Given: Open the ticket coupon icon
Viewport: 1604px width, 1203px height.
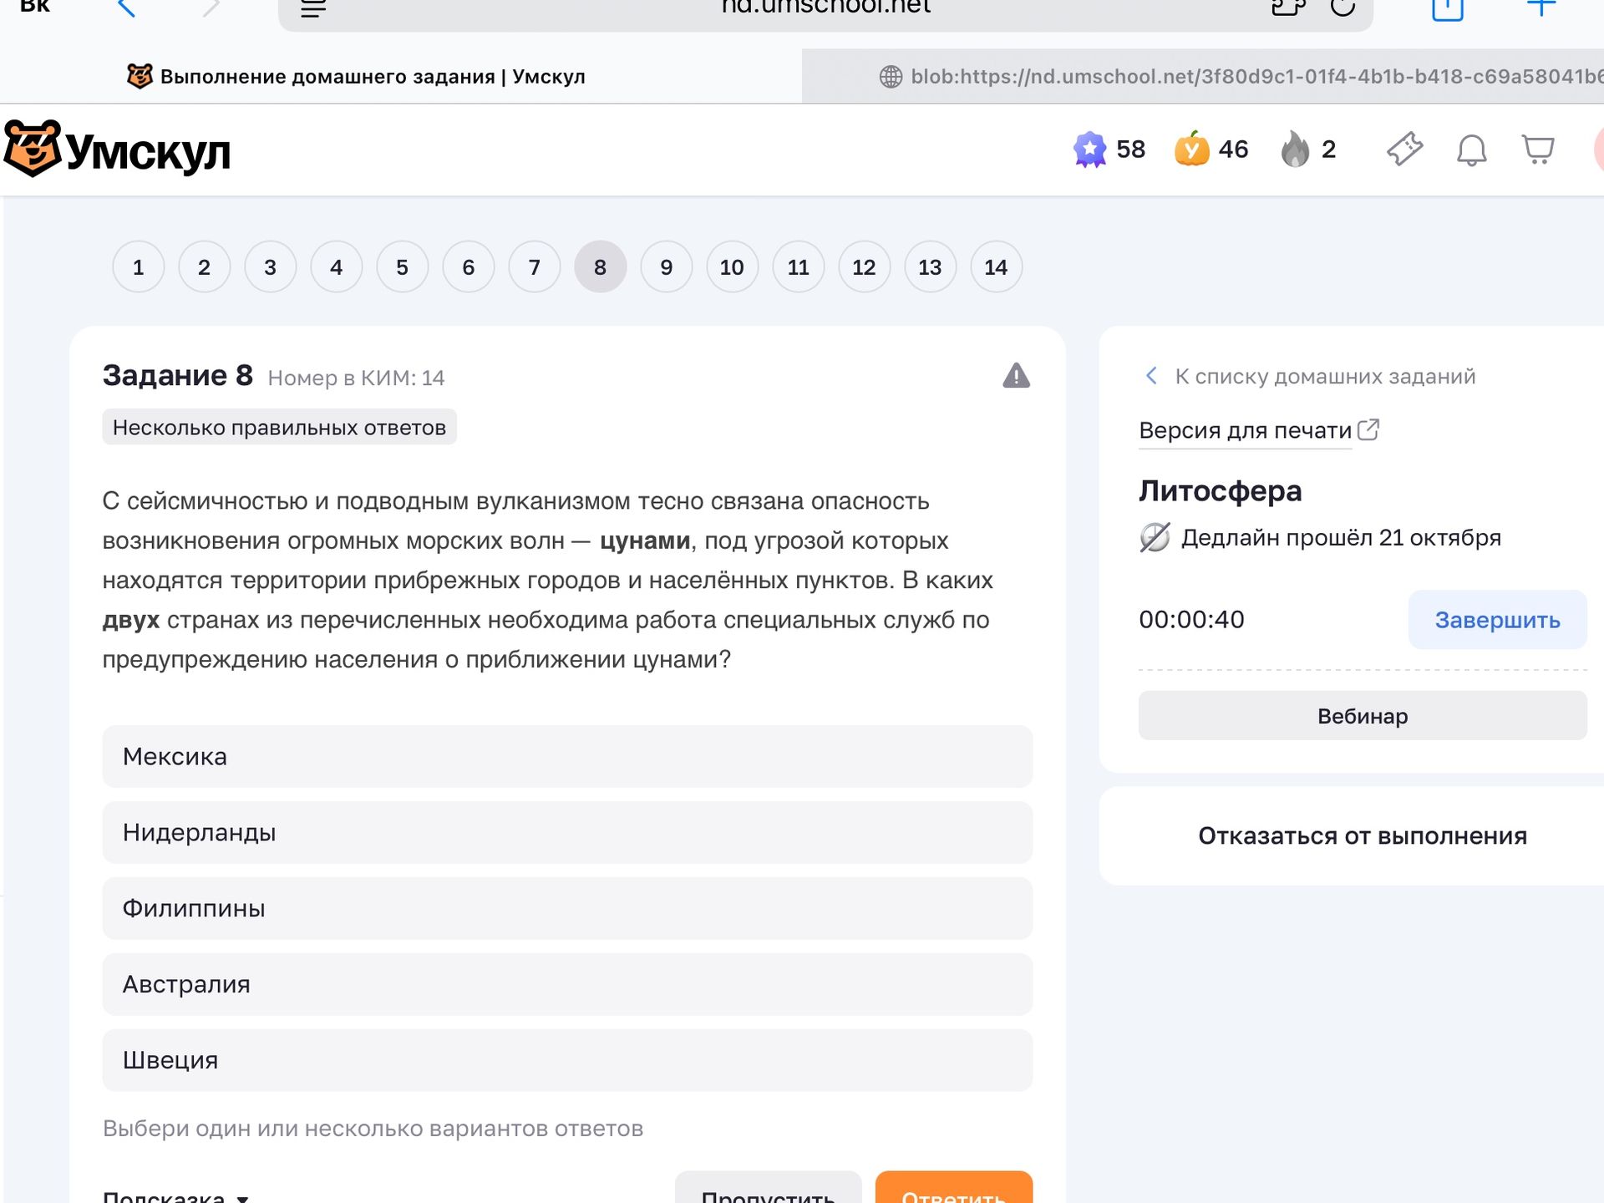Looking at the screenshot, I should tap(1404, 150).
